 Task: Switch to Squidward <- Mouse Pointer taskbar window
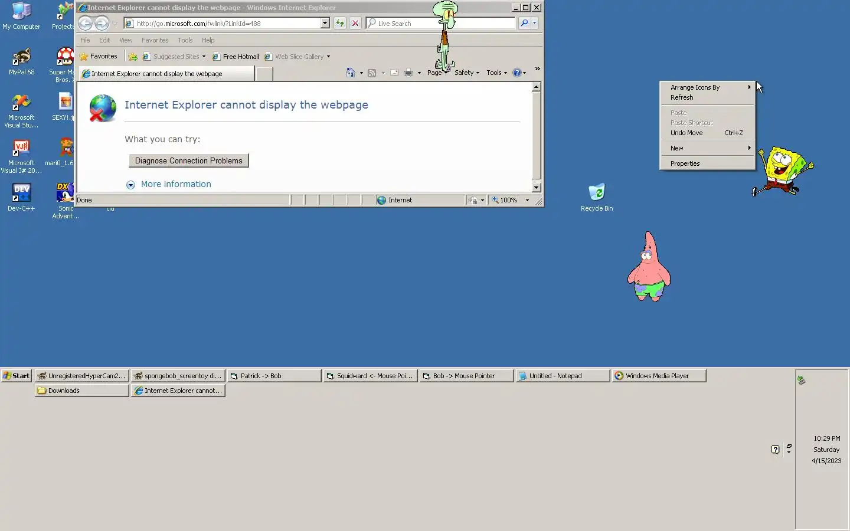click(x=371, y=376)
